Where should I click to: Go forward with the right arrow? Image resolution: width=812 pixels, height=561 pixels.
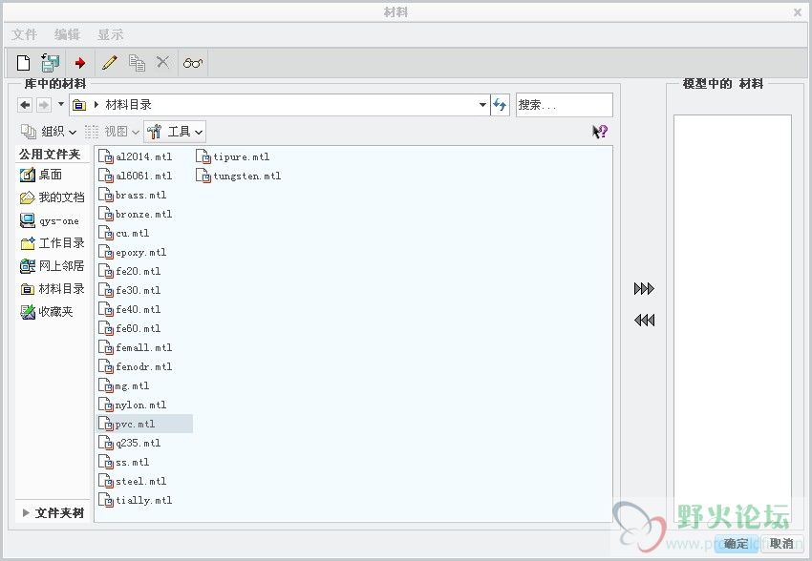coord(44,105)
